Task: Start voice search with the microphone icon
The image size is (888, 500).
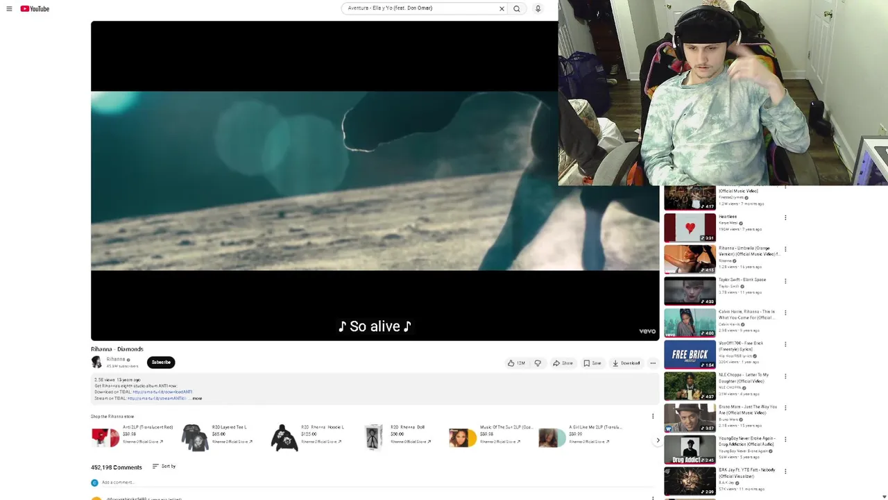Action: click(538, 9)
